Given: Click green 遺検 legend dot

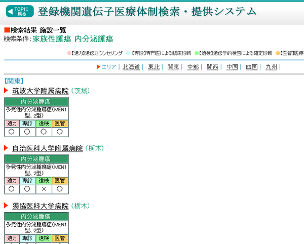Looking at the screenshot, I should click(197, 53).
